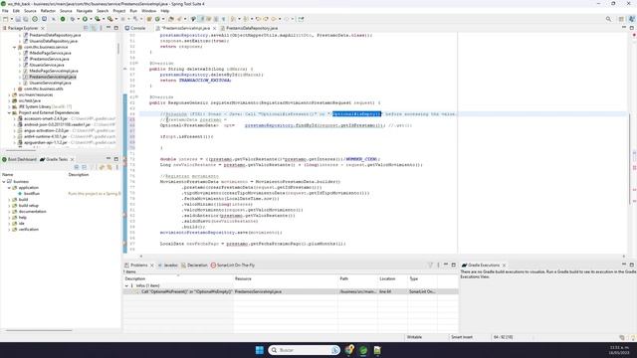The height and width of the screenshot is (358, 637).
Task: Collapse the com.thc.business.service package
Action: pos(14,47)
